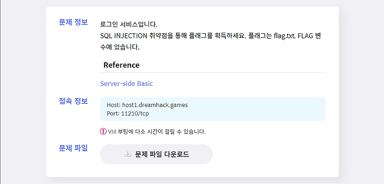Click the 로그인 서비스입니다 description text
This screenshot has width=384, height=184.
coord(129,25)
